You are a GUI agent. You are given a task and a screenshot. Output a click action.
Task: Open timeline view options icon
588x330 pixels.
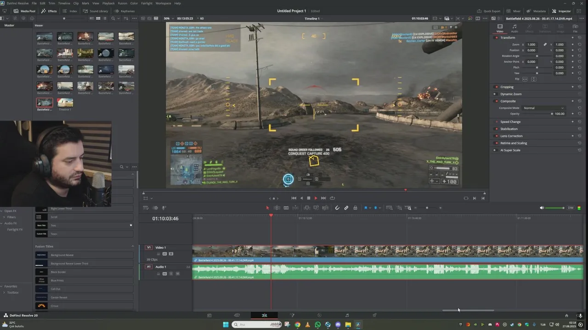(x=146, y=208)
